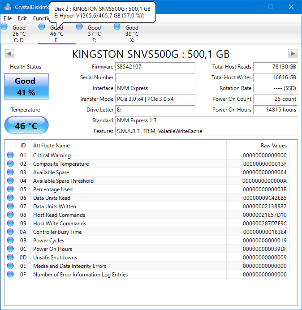
Task: Click raw value 0000000000013F
Action: click(x=265, y=164)
